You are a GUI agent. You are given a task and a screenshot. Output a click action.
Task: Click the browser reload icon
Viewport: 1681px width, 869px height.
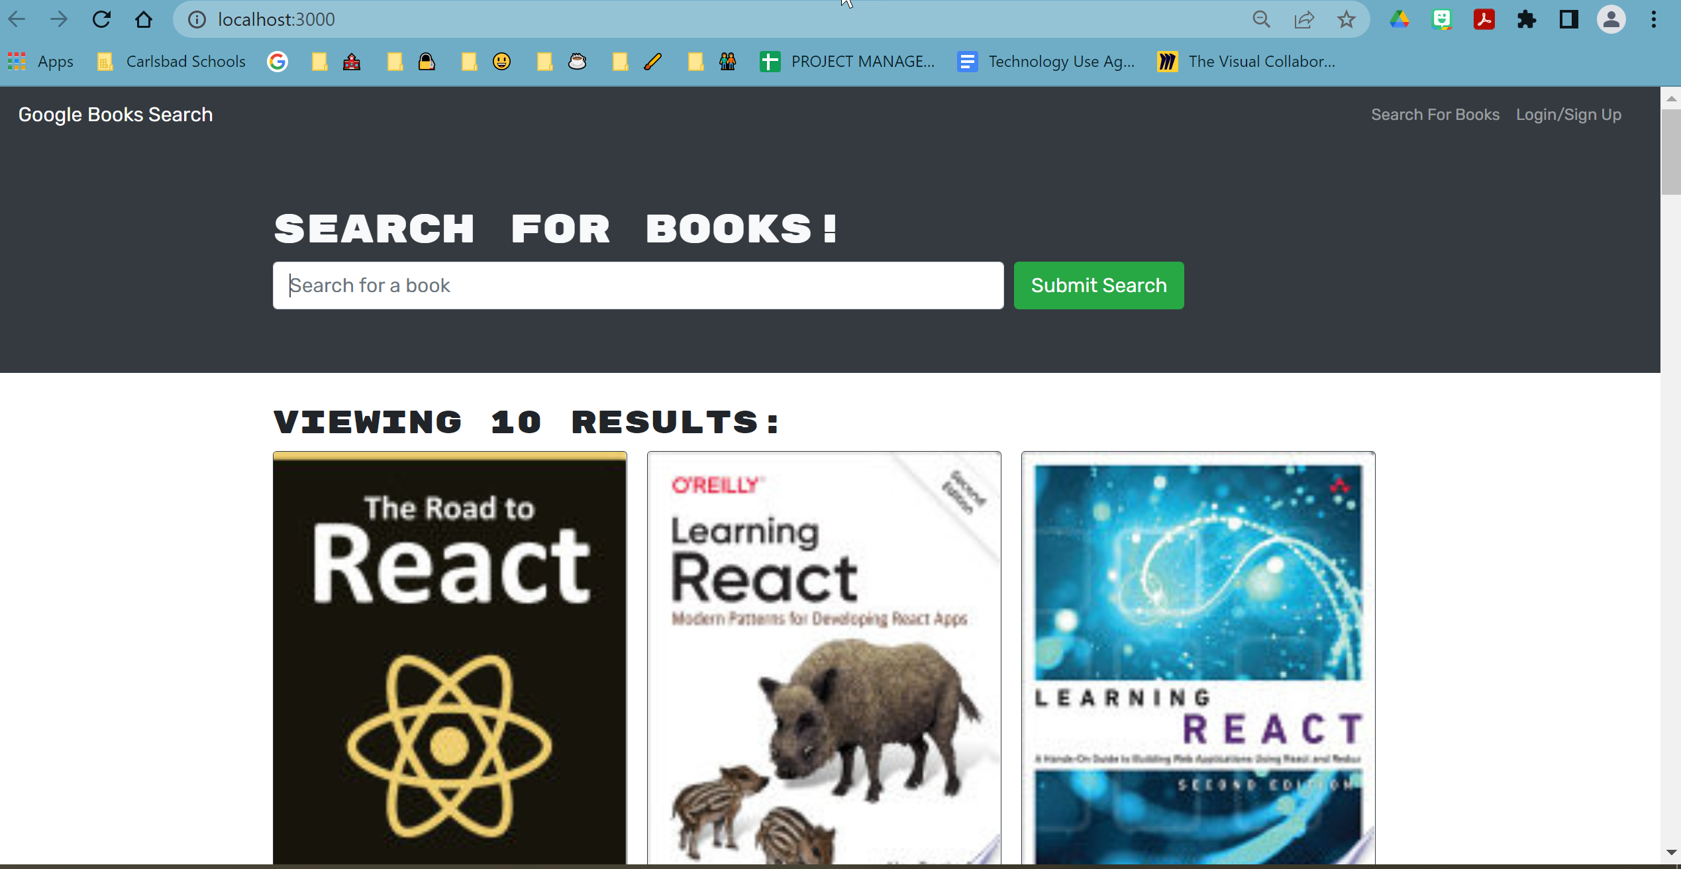(101, 19)
